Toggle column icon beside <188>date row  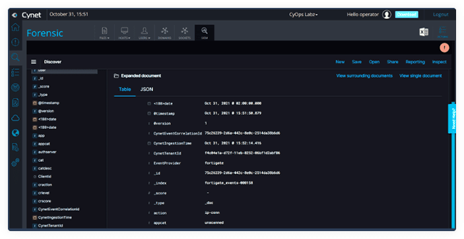pyautogui.click(x=149, y=103)
